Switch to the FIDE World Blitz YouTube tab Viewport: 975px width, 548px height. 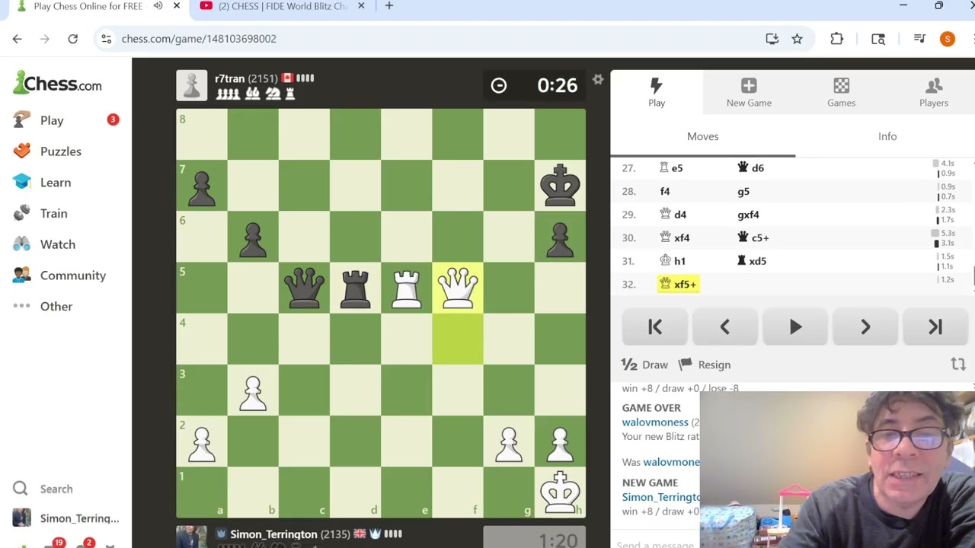(x=282, y=6)
